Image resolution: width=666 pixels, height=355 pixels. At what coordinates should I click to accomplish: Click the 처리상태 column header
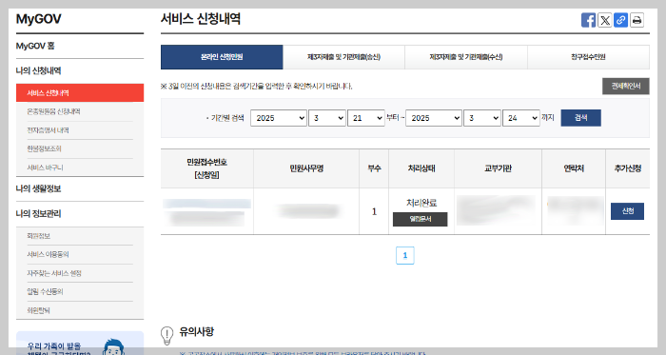[x=421, y=168]
